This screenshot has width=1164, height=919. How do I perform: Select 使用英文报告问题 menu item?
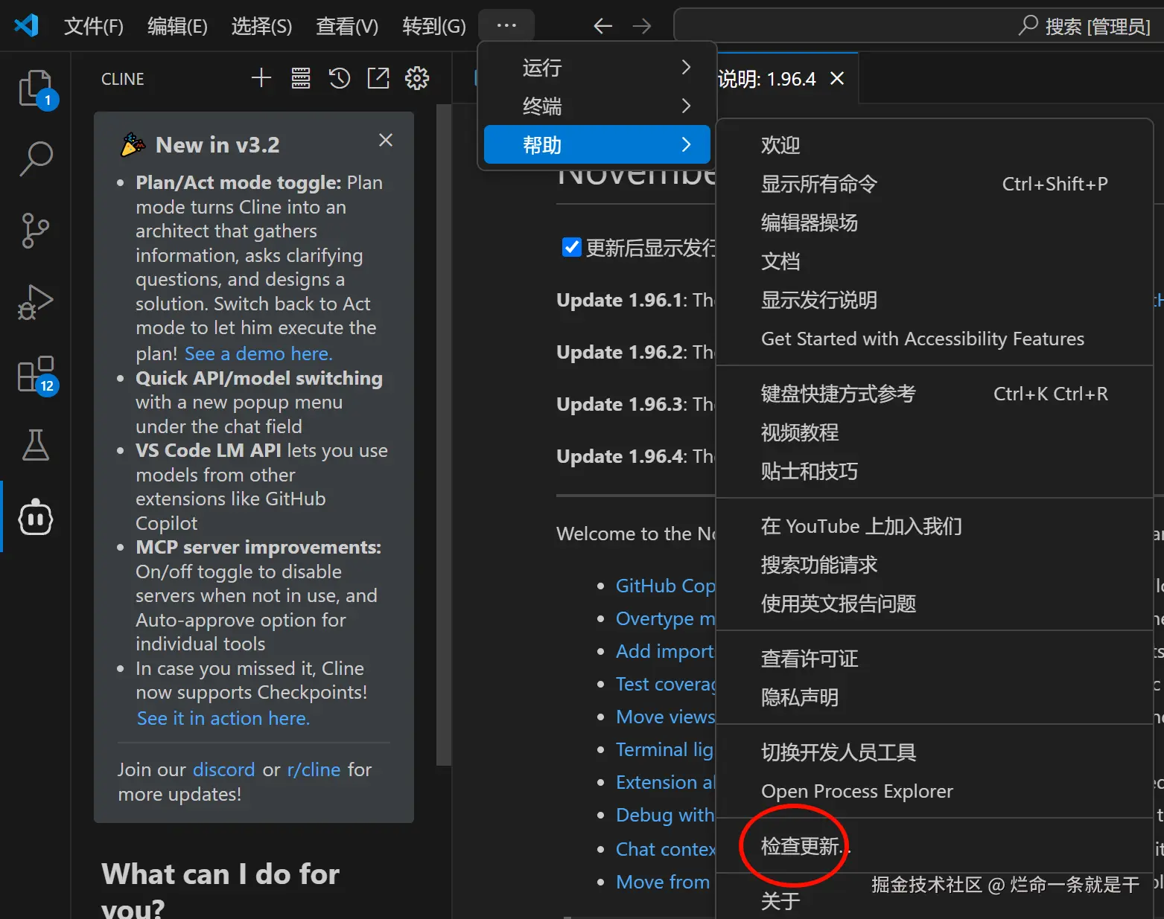[x=935, y=603]
